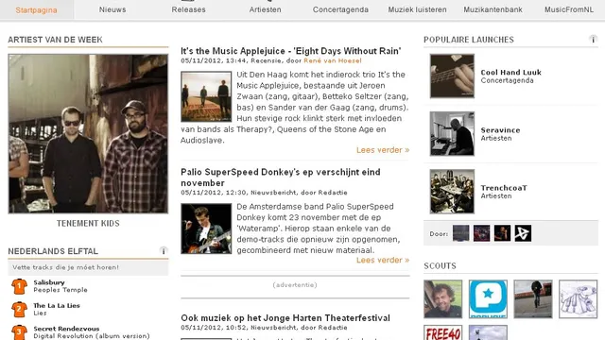Viewport: 605px width, 340px height.
Task: Click the 'Vette tracks die je móet horen!' text
Action: point(65,267)
